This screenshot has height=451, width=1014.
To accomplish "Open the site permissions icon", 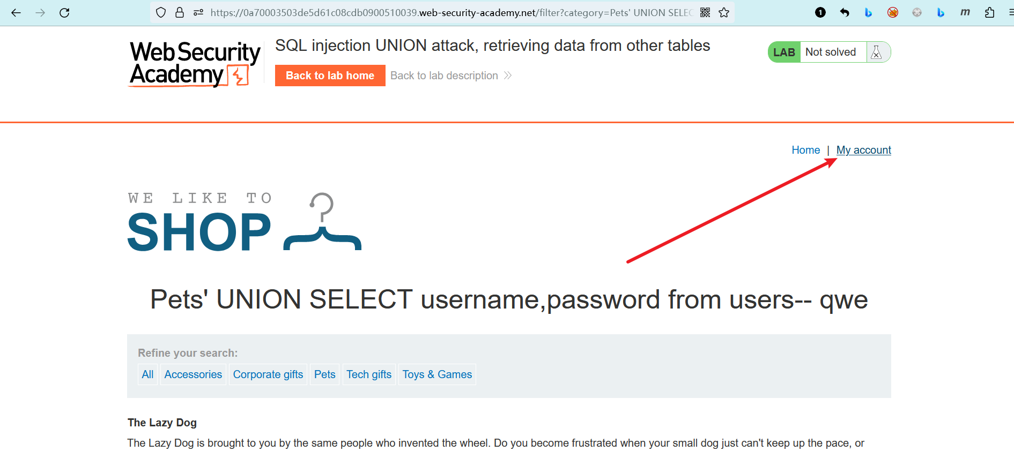I will tap(198, 13).
